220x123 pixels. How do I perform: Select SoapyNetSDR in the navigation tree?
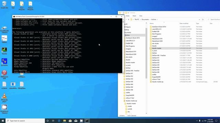coord(130,95)
